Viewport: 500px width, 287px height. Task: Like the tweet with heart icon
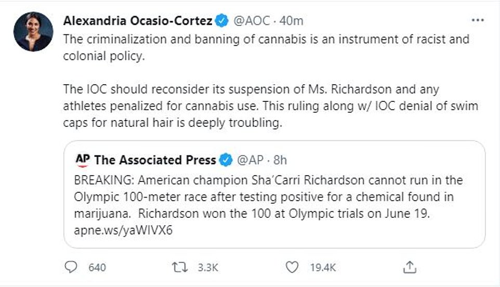pos(293,267)
